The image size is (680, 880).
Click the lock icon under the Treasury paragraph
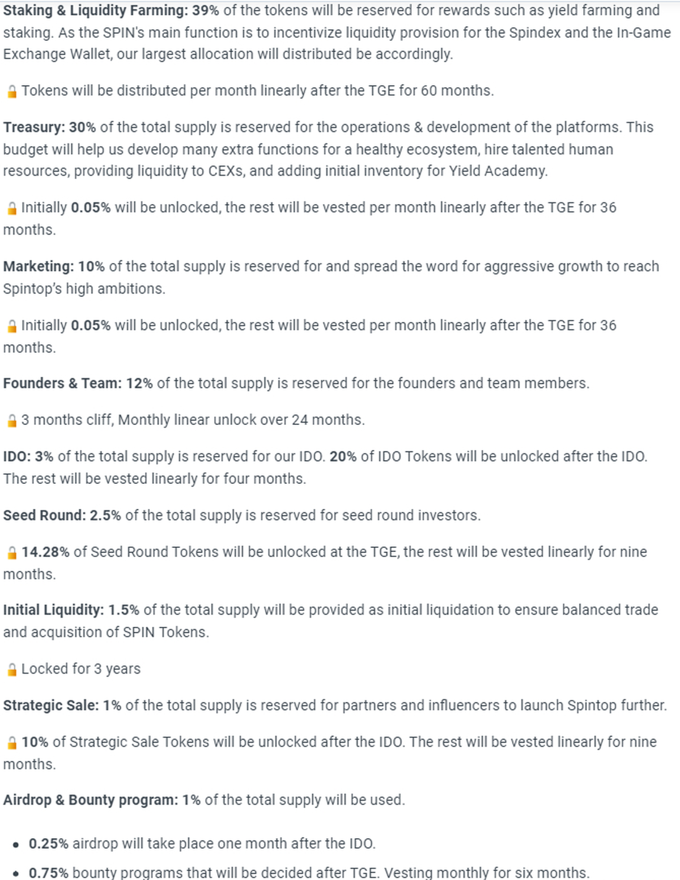[12, 209]
